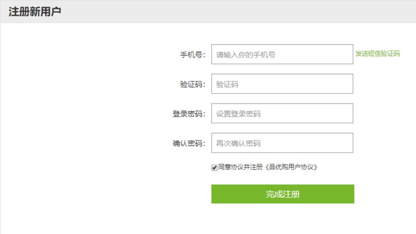Click the 手机号: label
The image size is (416, 234).
193,55
